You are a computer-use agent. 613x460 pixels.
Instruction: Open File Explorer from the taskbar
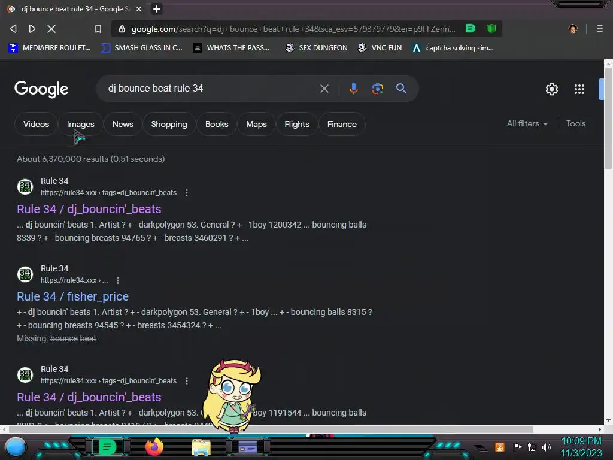tap(201, 447)
